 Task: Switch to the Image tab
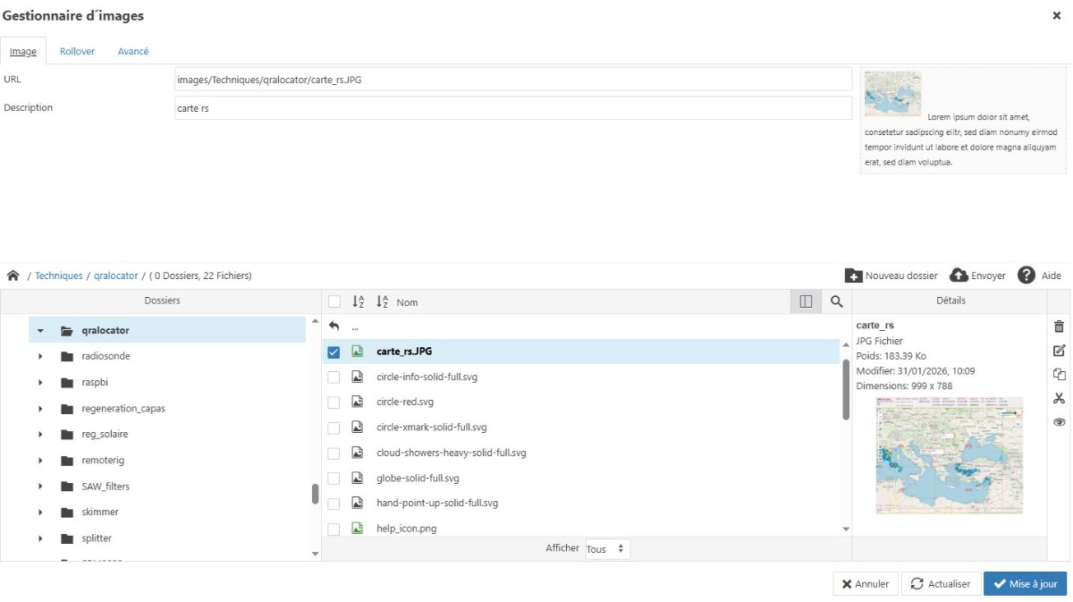(23, 51)
